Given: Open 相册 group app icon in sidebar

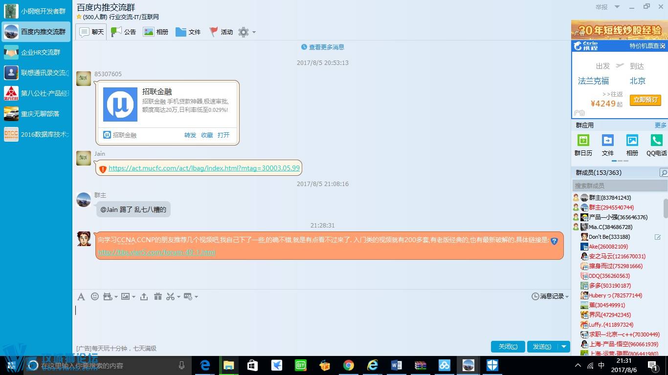Looking at the screenshot, I should coord(632,145).
